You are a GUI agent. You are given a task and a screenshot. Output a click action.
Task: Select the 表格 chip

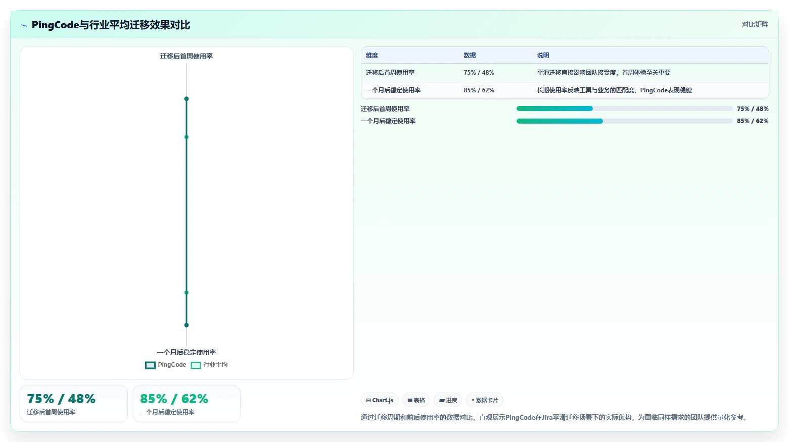416,400
